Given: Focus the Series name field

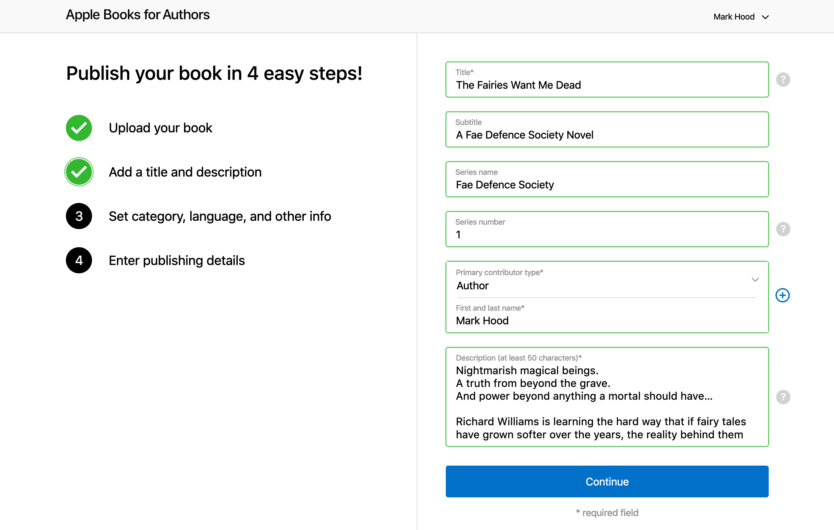Looking at the screenshot, I should (x=606, y=185).
